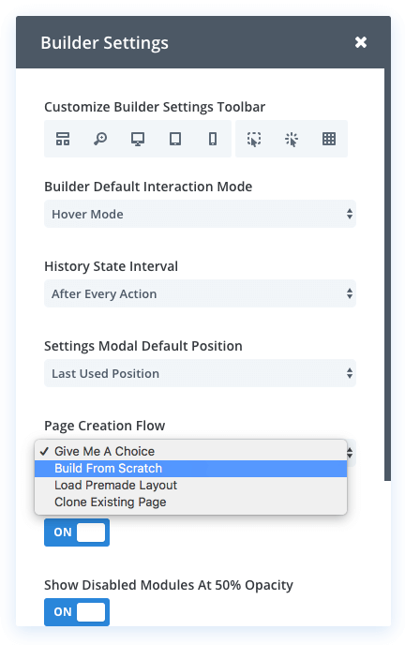Click the zoom magnifier toolbar icon

point(100,139)
